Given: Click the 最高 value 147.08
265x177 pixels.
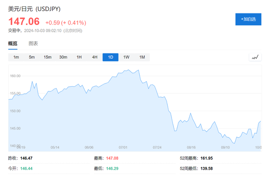Looking at the screenshot, I should (x=112, y=158).
